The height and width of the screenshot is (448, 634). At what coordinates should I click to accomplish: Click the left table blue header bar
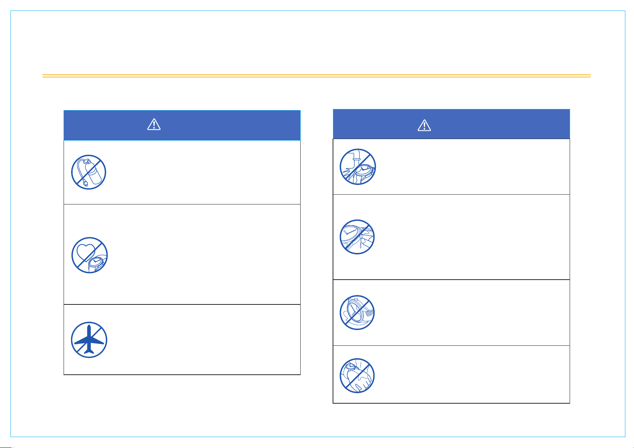(182, 125)
